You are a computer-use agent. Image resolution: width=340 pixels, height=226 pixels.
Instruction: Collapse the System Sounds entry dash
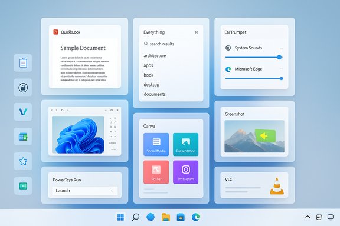[x=282, y=48]
